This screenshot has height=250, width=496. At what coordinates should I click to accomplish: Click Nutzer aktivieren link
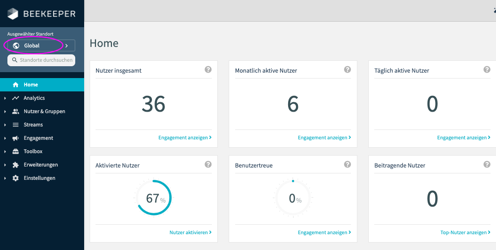tap(190, 232)
